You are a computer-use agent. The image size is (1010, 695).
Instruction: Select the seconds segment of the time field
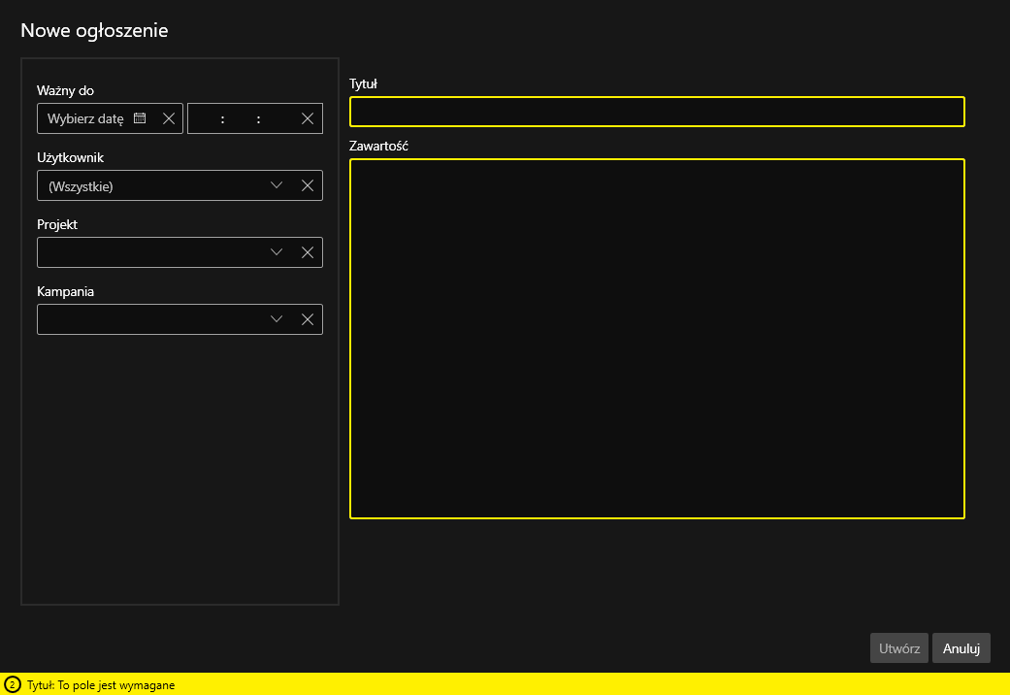pyautogui.click(x=276, y=118)
